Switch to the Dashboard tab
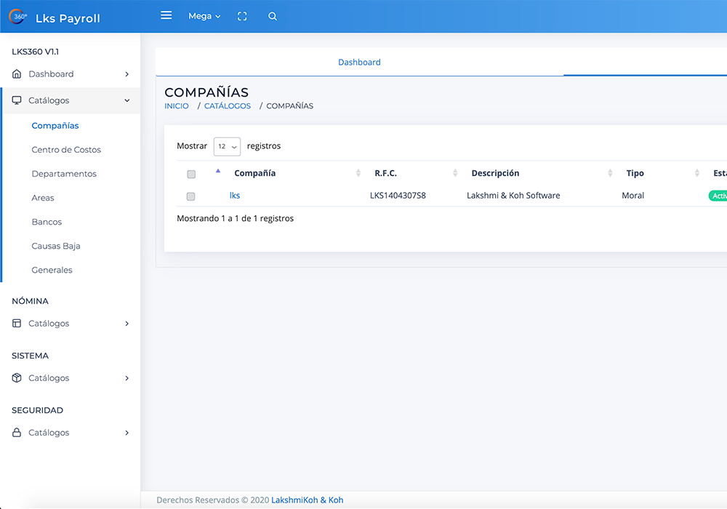 pos(359,63)
